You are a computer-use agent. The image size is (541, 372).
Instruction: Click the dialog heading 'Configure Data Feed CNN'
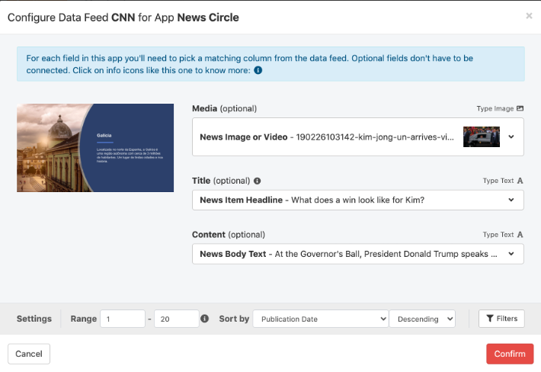pos(71,18)
